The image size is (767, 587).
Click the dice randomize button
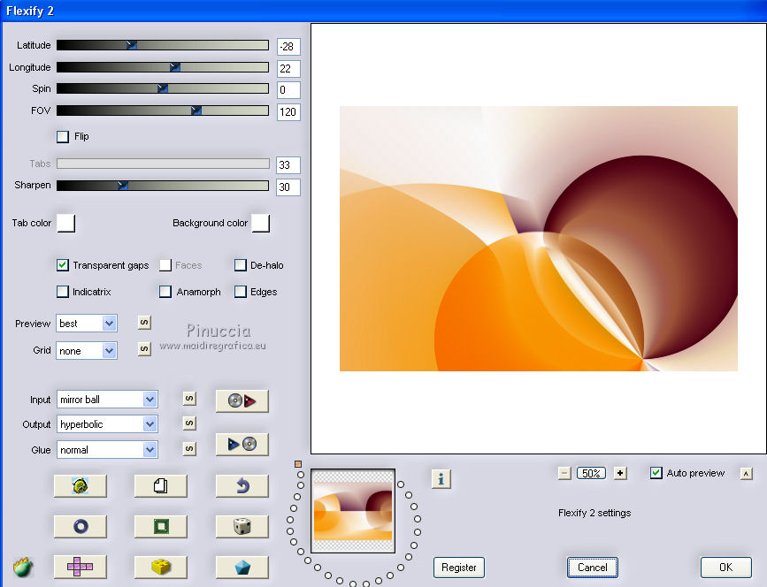coord(242,527)
